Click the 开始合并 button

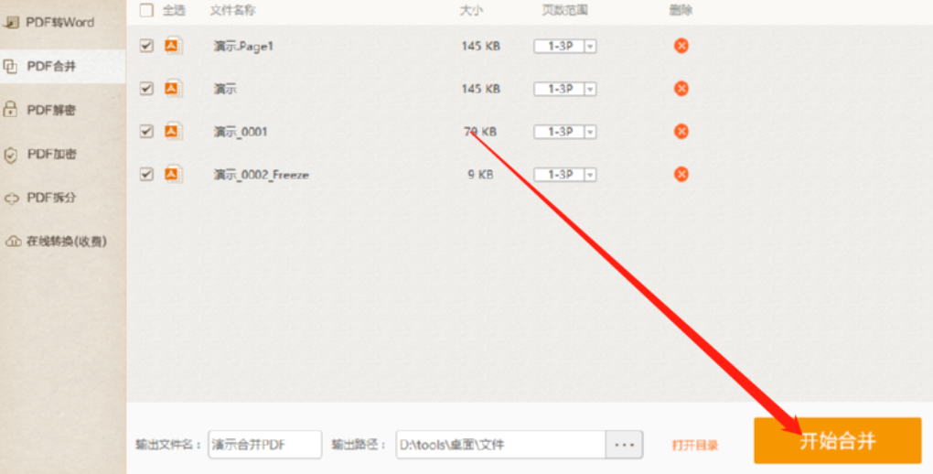click(x=837, y=441)
